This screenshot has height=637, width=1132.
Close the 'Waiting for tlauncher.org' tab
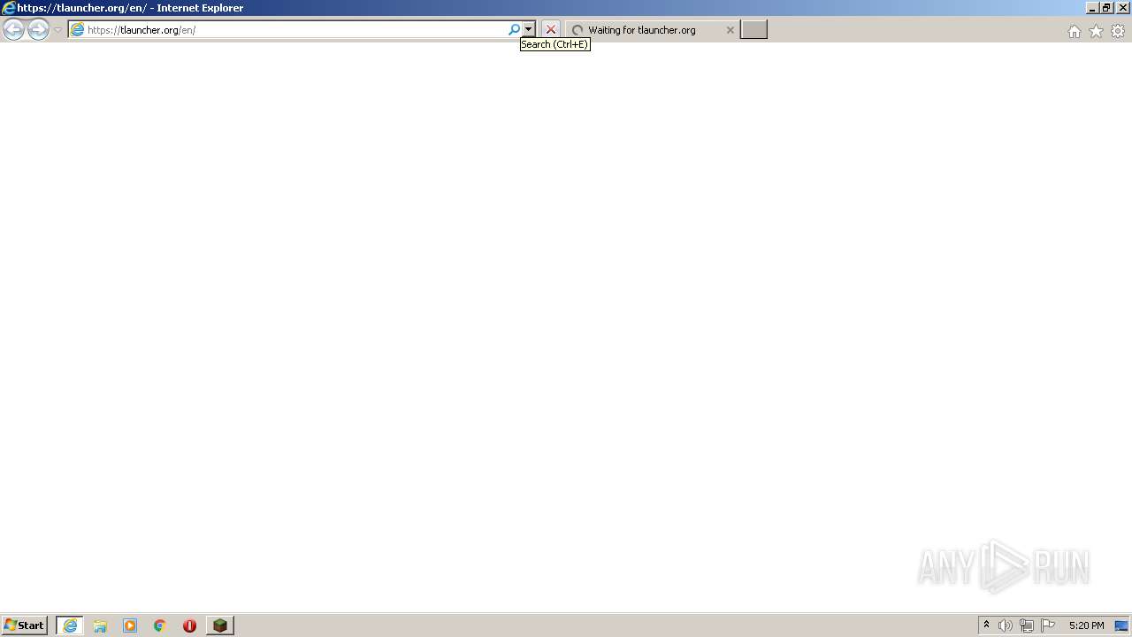[x=730, y=30]
